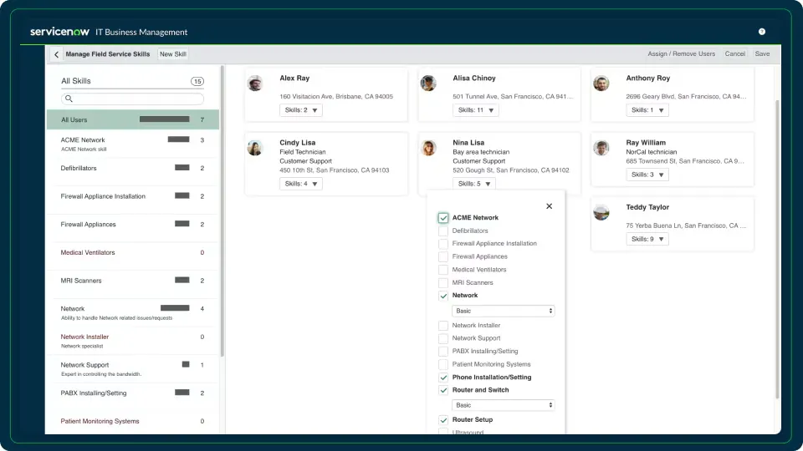Close the Nina Lisa skills popup
The height and width of the screenshot is (451, 803).
tap(549, 206)
